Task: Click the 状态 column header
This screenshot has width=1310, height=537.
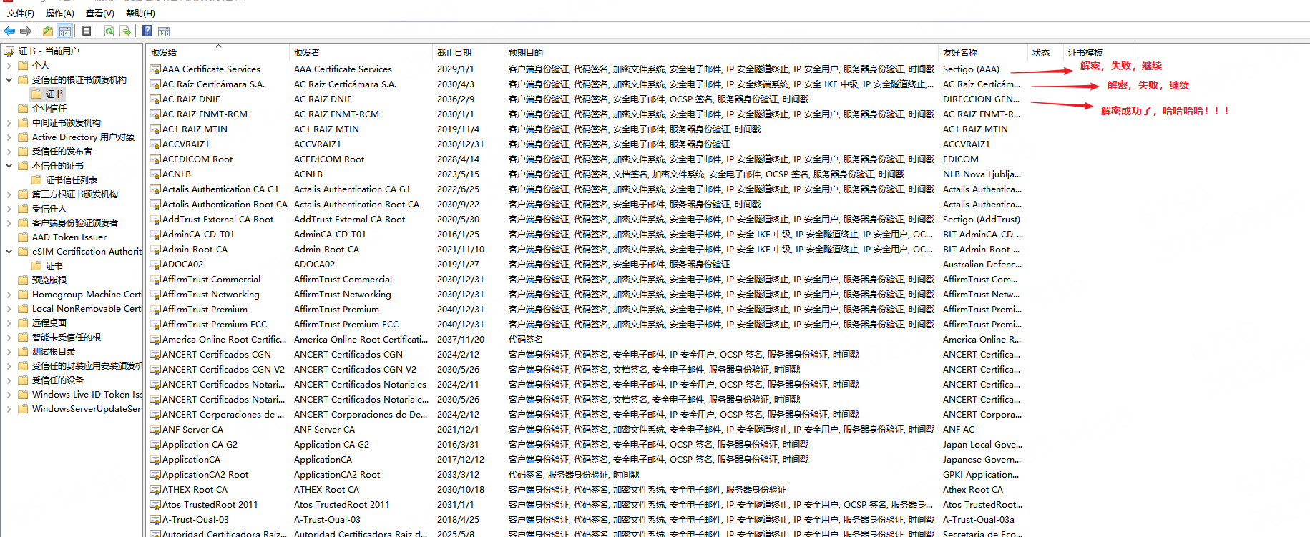Action: coord(1045,53)
